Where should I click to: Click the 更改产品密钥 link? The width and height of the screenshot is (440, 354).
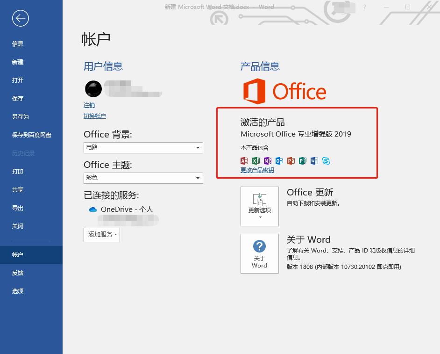(x=257, y=170)
